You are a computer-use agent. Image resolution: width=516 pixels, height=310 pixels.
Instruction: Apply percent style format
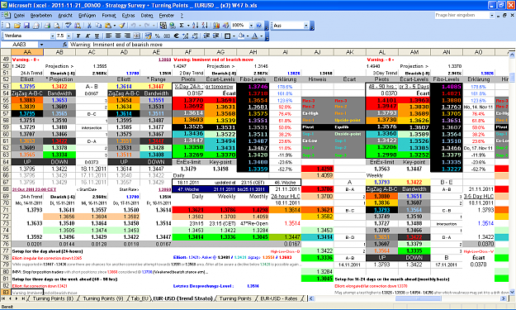click(158, 36)
